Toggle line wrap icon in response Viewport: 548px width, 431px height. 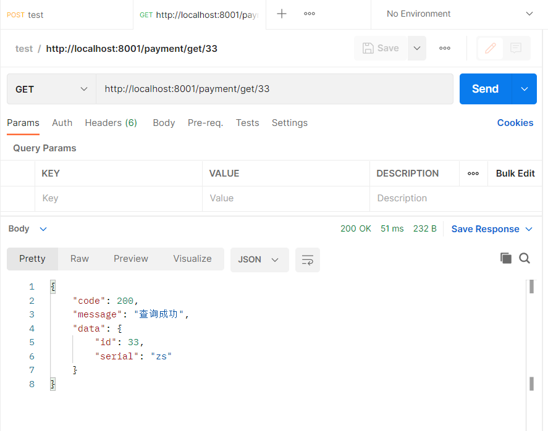click(x=308, y=259)
